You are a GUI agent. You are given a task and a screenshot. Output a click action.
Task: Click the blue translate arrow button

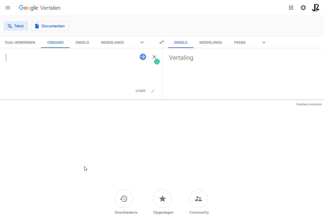coord(143,57)
